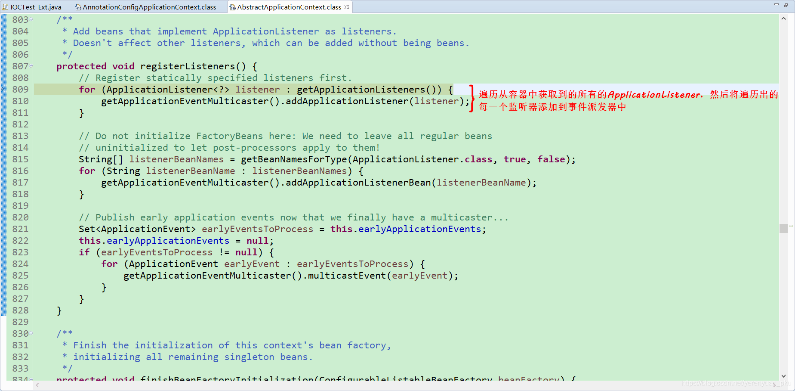Viewport: 795px width, 391px height.
Task: Collapse the registerListeners method at line 807
Action: click(x=31, y=66)
